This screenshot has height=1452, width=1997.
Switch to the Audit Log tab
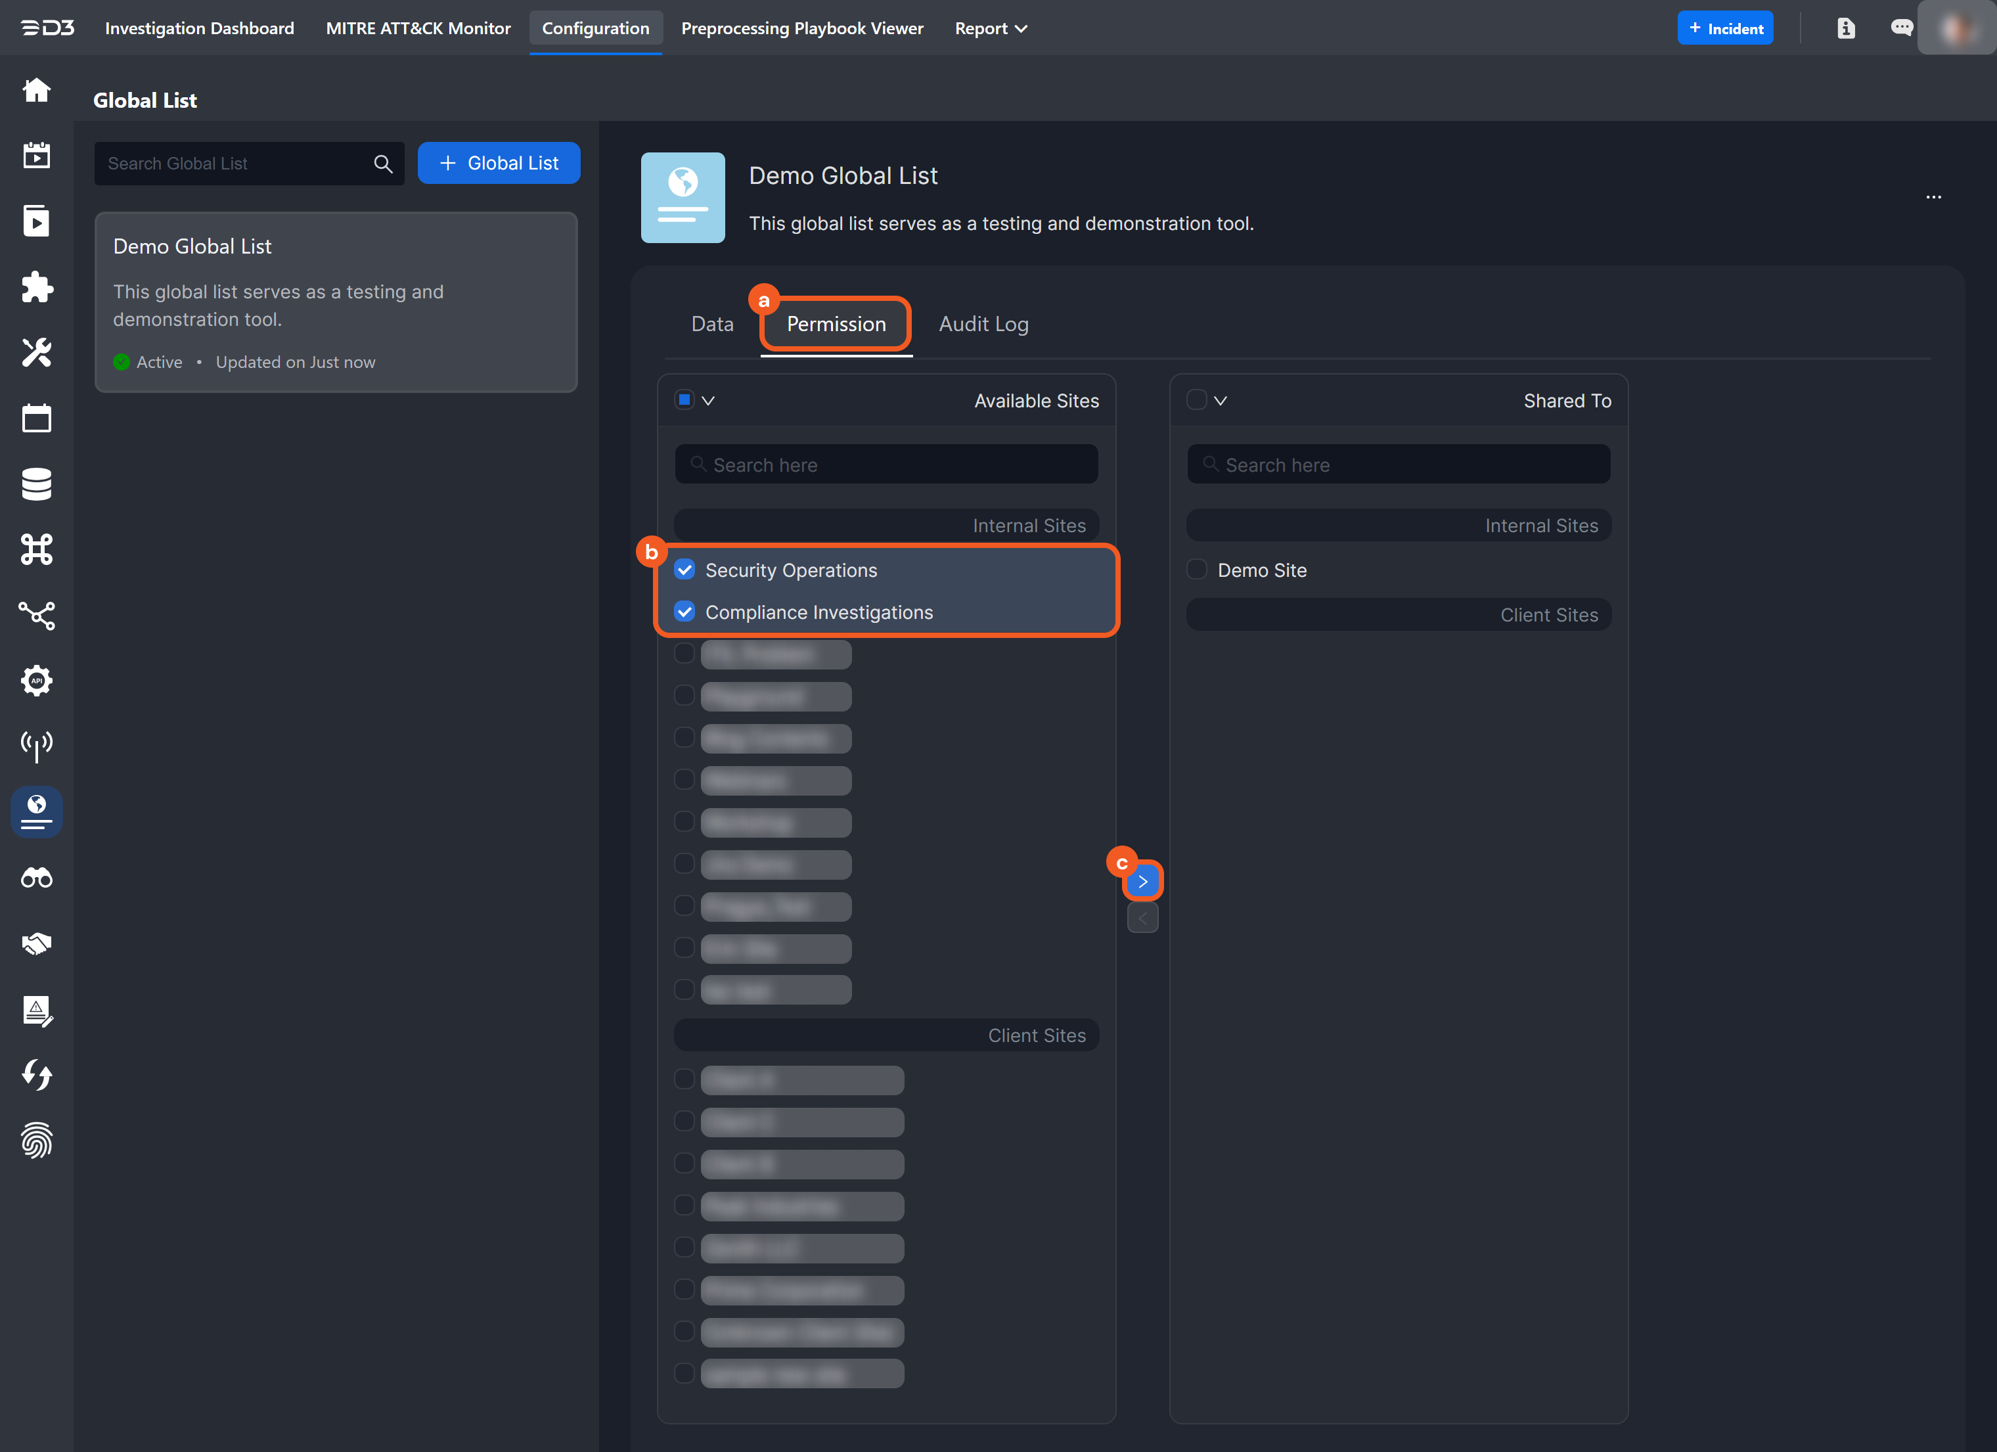point(983,324)
